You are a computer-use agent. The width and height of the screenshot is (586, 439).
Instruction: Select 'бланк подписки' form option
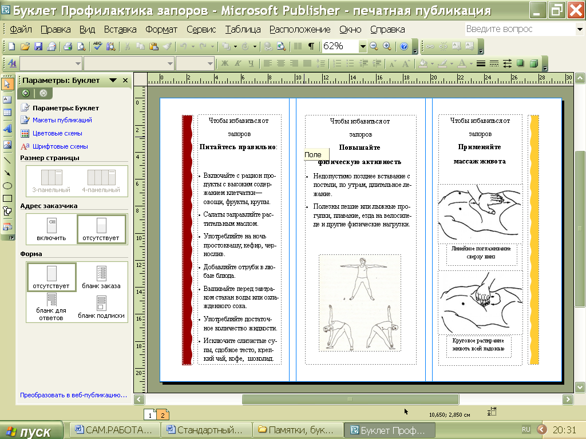(x=101, y=307)
